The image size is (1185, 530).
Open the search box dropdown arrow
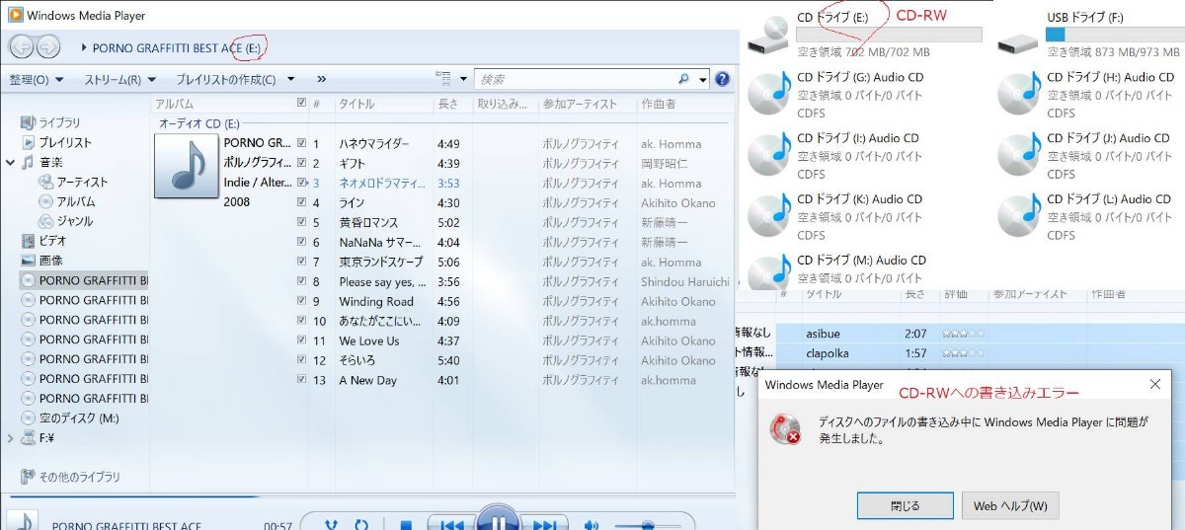(x=703, y=79)
